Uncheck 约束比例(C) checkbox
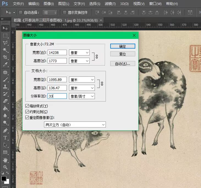 coord(27,112)
